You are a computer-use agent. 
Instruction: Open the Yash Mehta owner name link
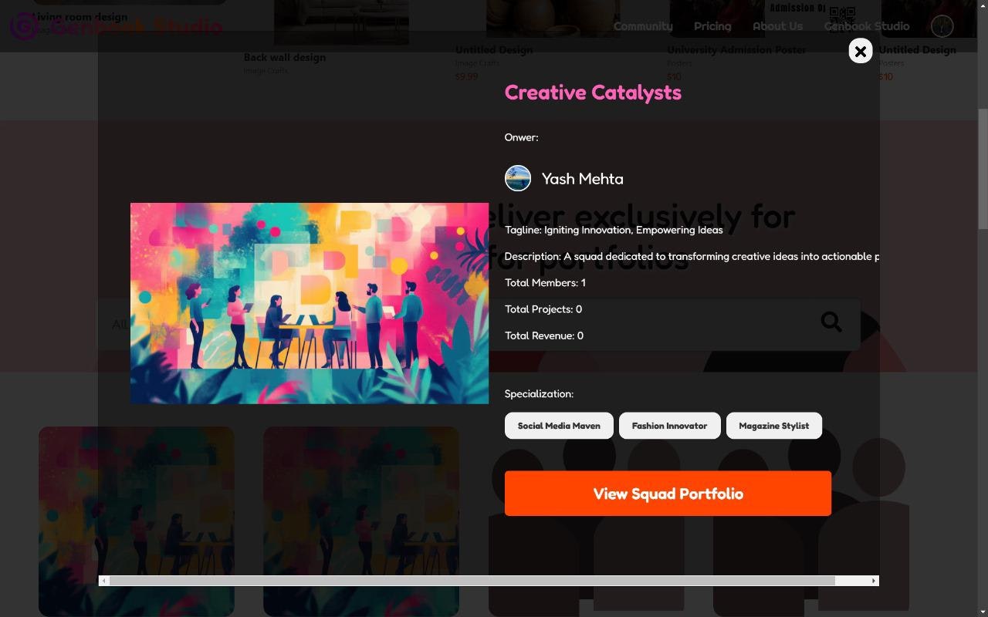click(x=583, y=179)
